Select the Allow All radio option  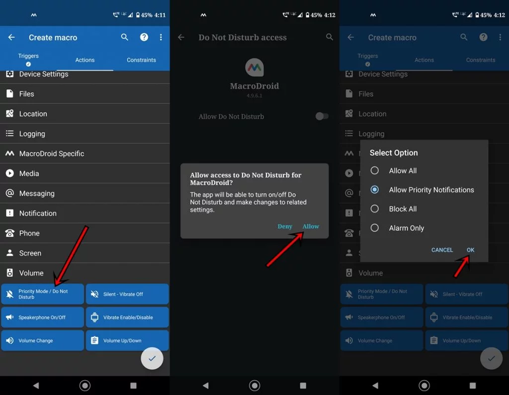(x=375, y=171)
